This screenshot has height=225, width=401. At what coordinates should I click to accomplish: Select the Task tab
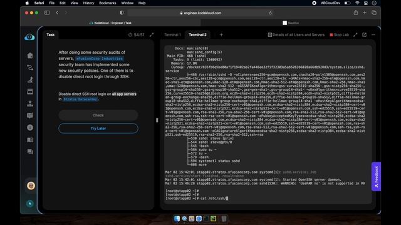coord(51,35)
